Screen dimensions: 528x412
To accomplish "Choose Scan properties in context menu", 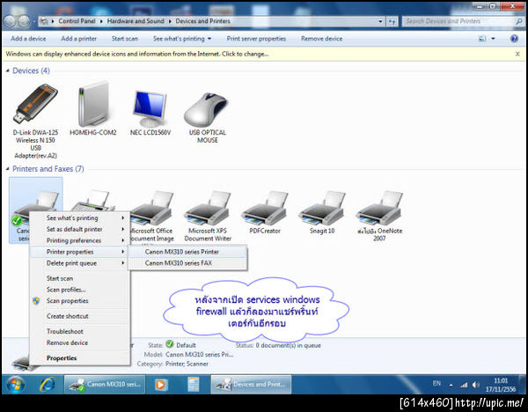I will tap(80, 301).
